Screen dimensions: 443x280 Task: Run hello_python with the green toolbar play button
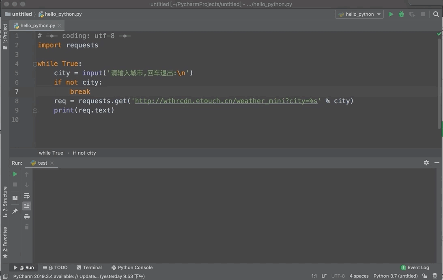point(391,14)
